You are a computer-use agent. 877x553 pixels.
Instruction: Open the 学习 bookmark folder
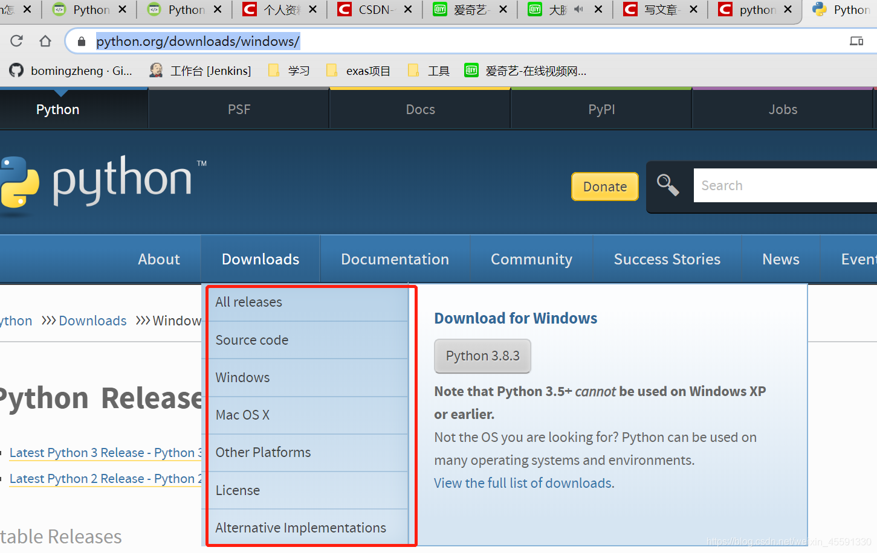point(289,71)
